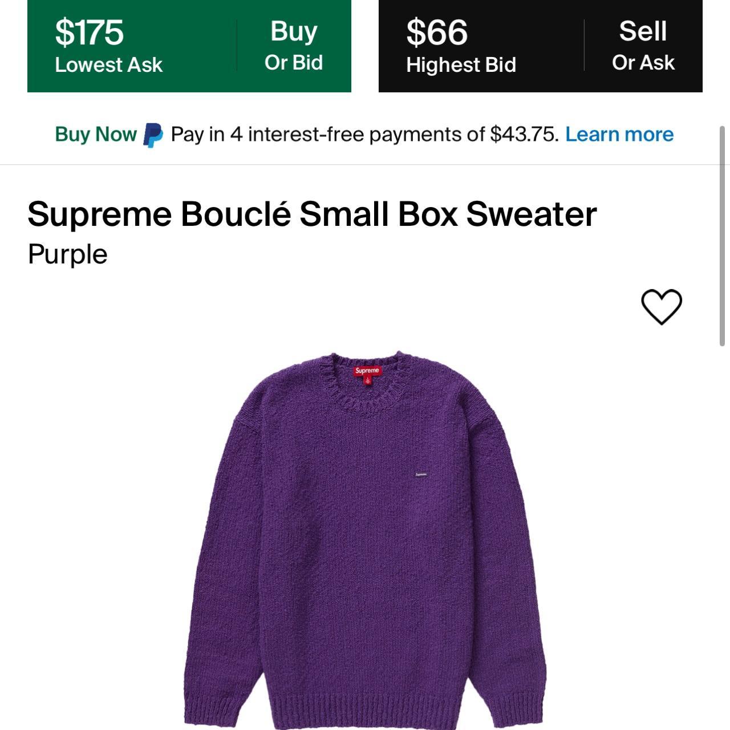Click the PayPal logo icon
This screenshot has width=730, height=730.
(x=153, y=135)
